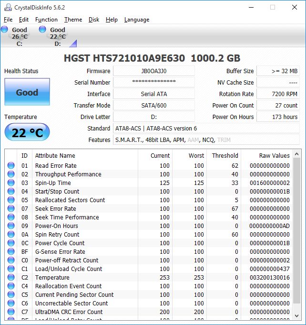Click the ID column header
Image resolution: width=306 pixels, height=325 pixels.
pos(24,155)
